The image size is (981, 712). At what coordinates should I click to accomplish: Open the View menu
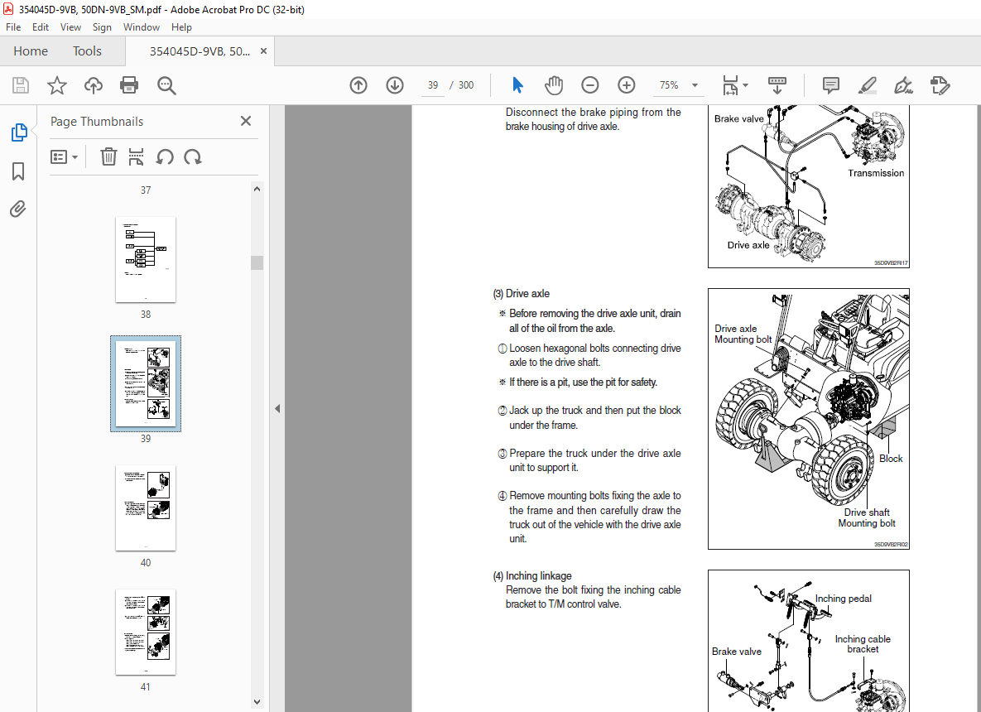70,27
